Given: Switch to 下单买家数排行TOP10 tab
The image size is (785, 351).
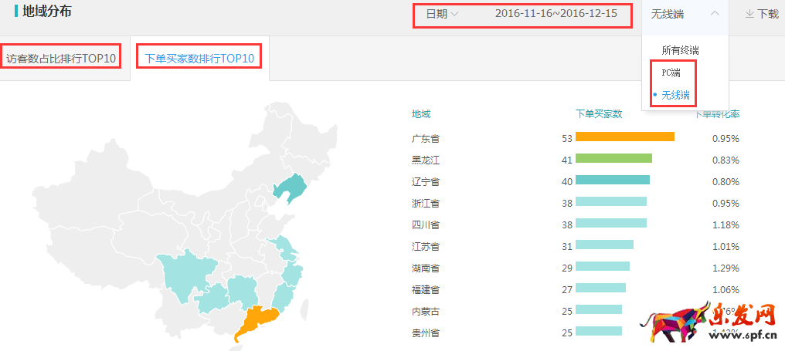Looking at the screenshot, I should [199, 59].
